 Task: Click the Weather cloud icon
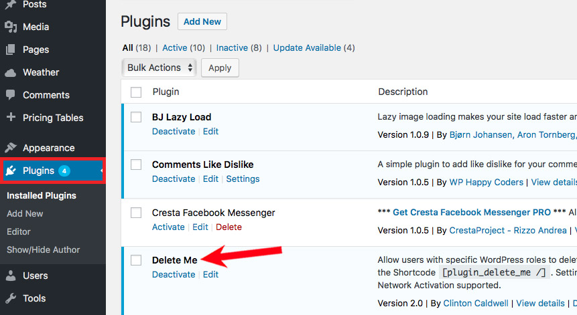tap(11, 73)
